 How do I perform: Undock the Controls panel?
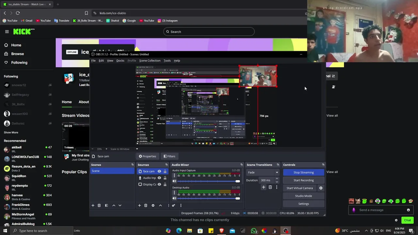(x=323, y=165)
